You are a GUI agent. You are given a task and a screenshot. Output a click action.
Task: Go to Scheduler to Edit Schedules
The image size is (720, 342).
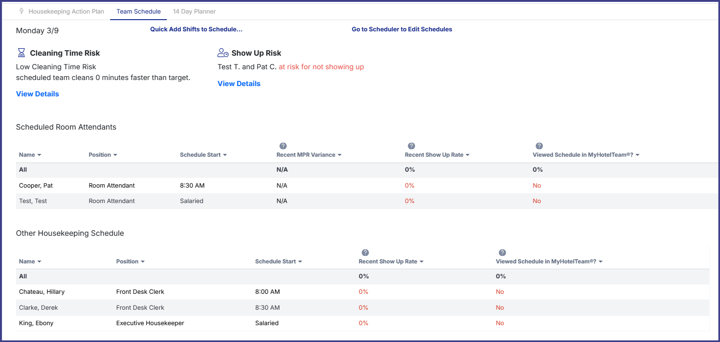pos(402,29)
